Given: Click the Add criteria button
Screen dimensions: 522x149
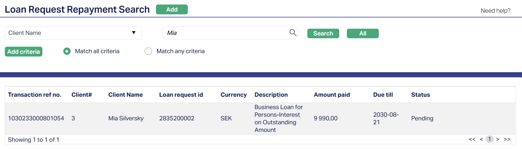Looking at the screenshot, I should click(23, 52).
